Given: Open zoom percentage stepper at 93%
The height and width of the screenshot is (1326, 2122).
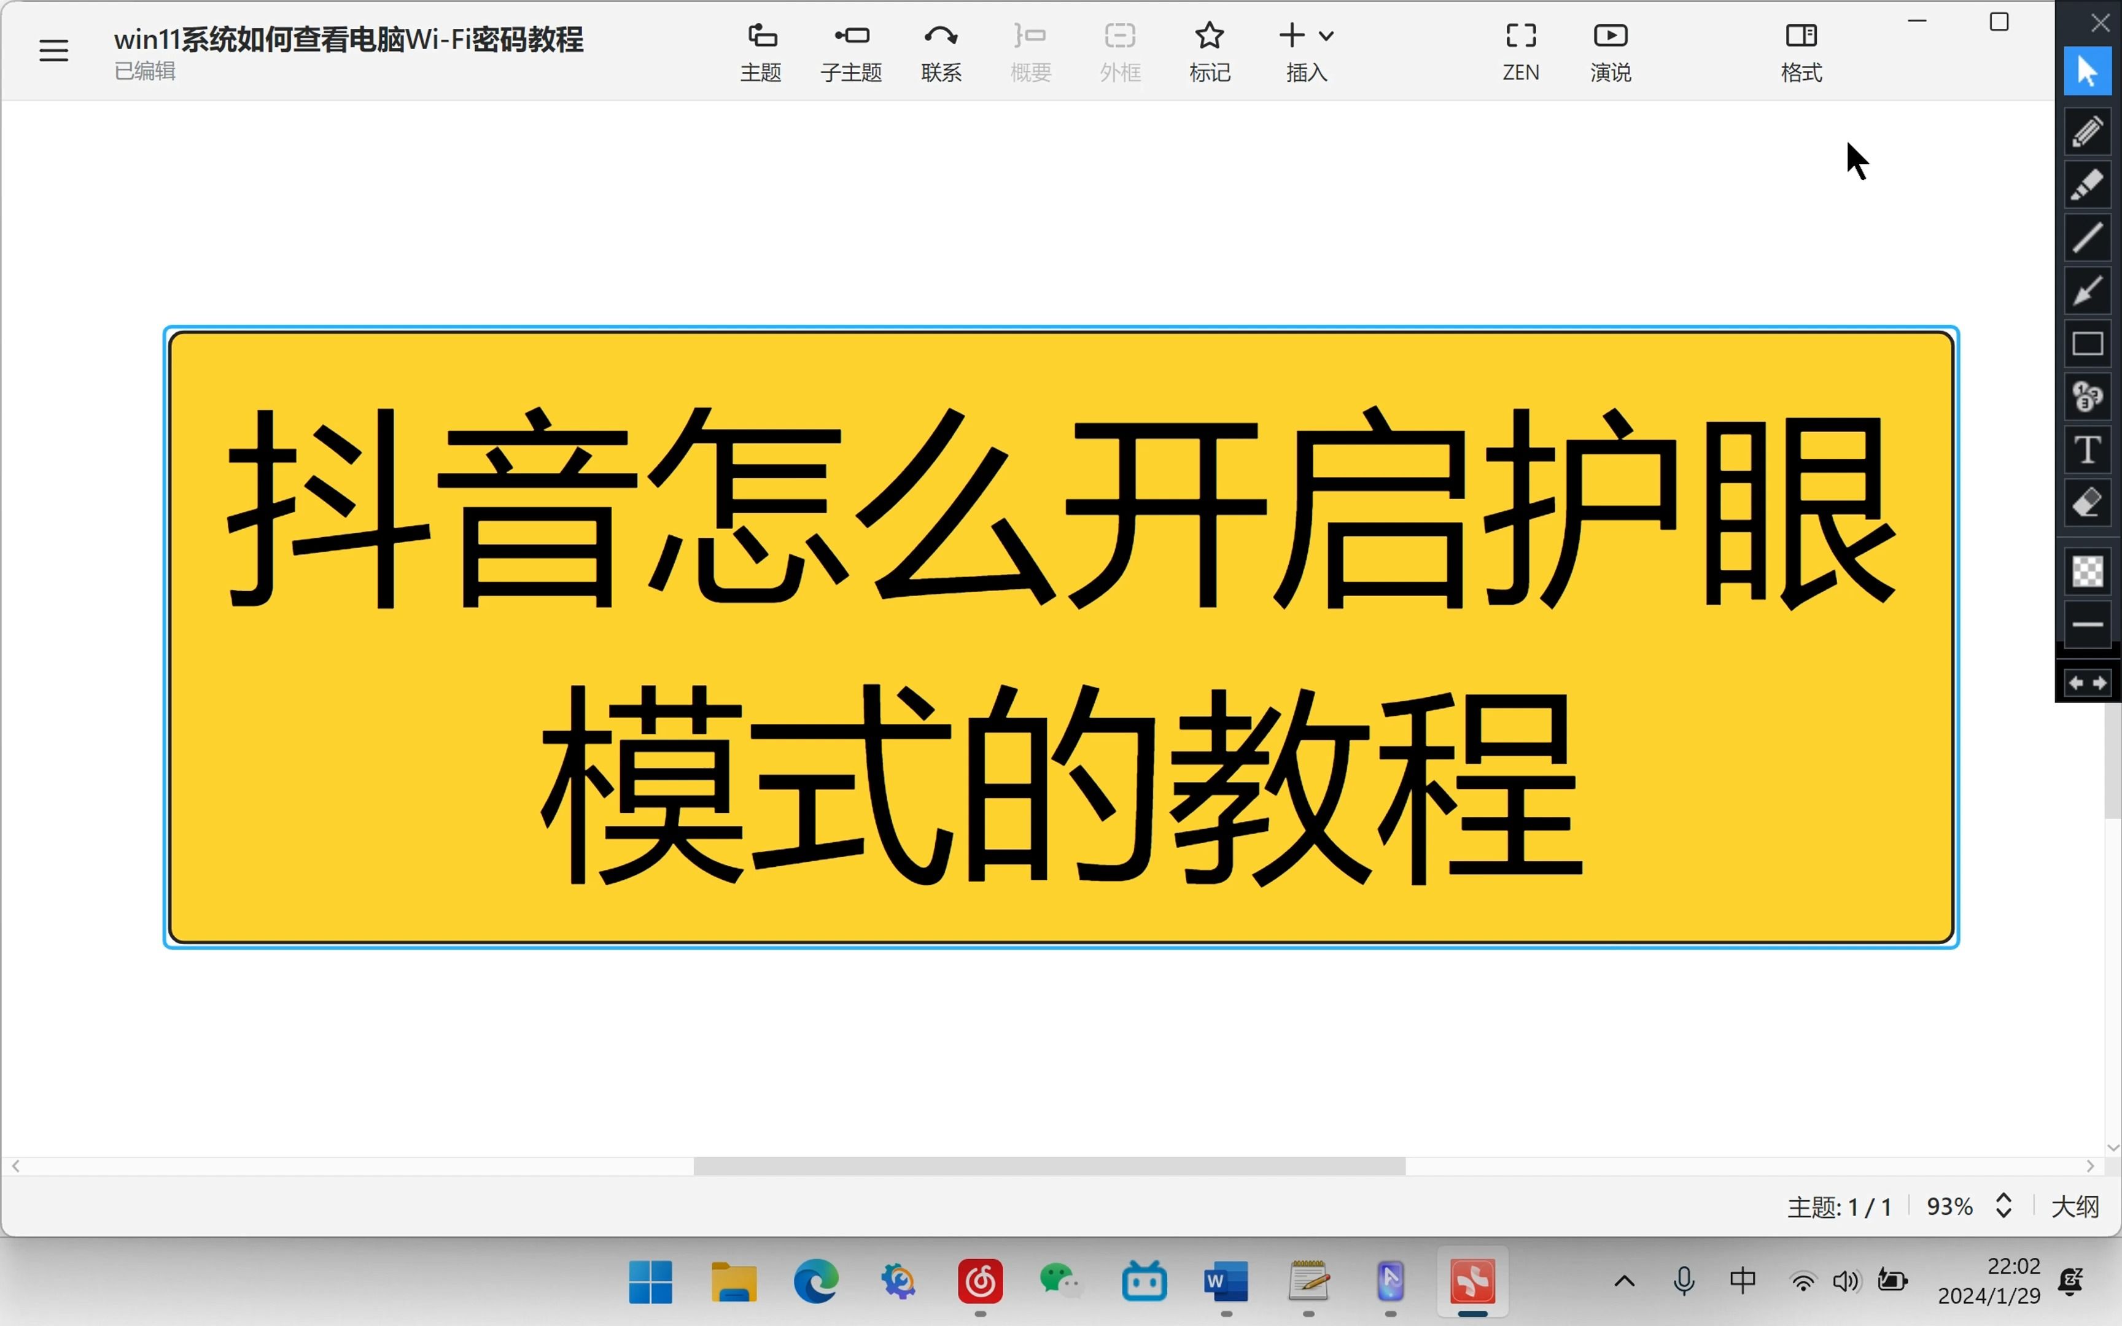Looking at the screenshot, I should pos(2003,1207).
